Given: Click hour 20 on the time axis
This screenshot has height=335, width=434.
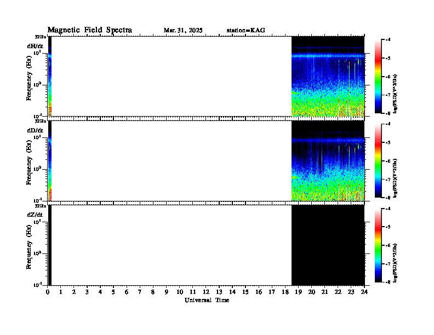Looking at the screenshot, I should [311, 292].
